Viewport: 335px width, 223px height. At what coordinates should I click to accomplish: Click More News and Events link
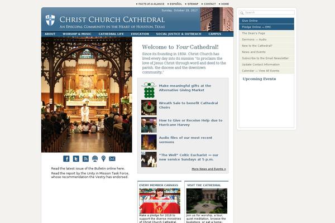209,169
